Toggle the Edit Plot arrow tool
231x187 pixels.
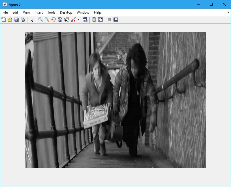tap(32, 20)
